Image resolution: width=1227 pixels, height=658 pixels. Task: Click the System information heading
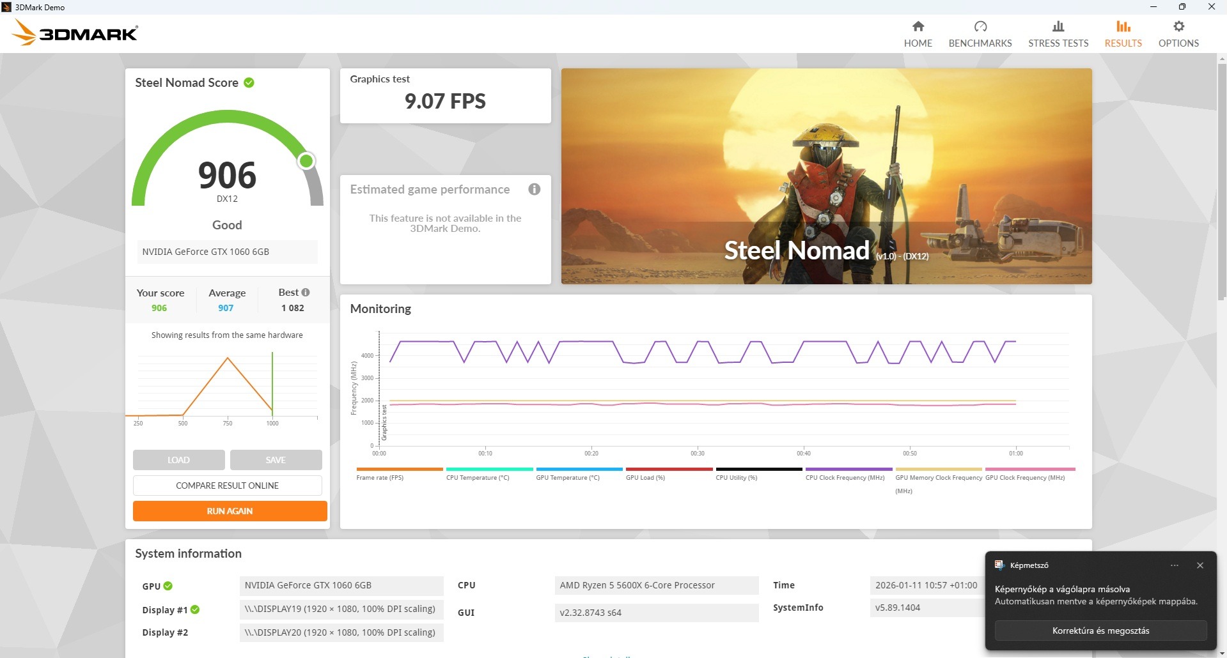tap(188, 554)
